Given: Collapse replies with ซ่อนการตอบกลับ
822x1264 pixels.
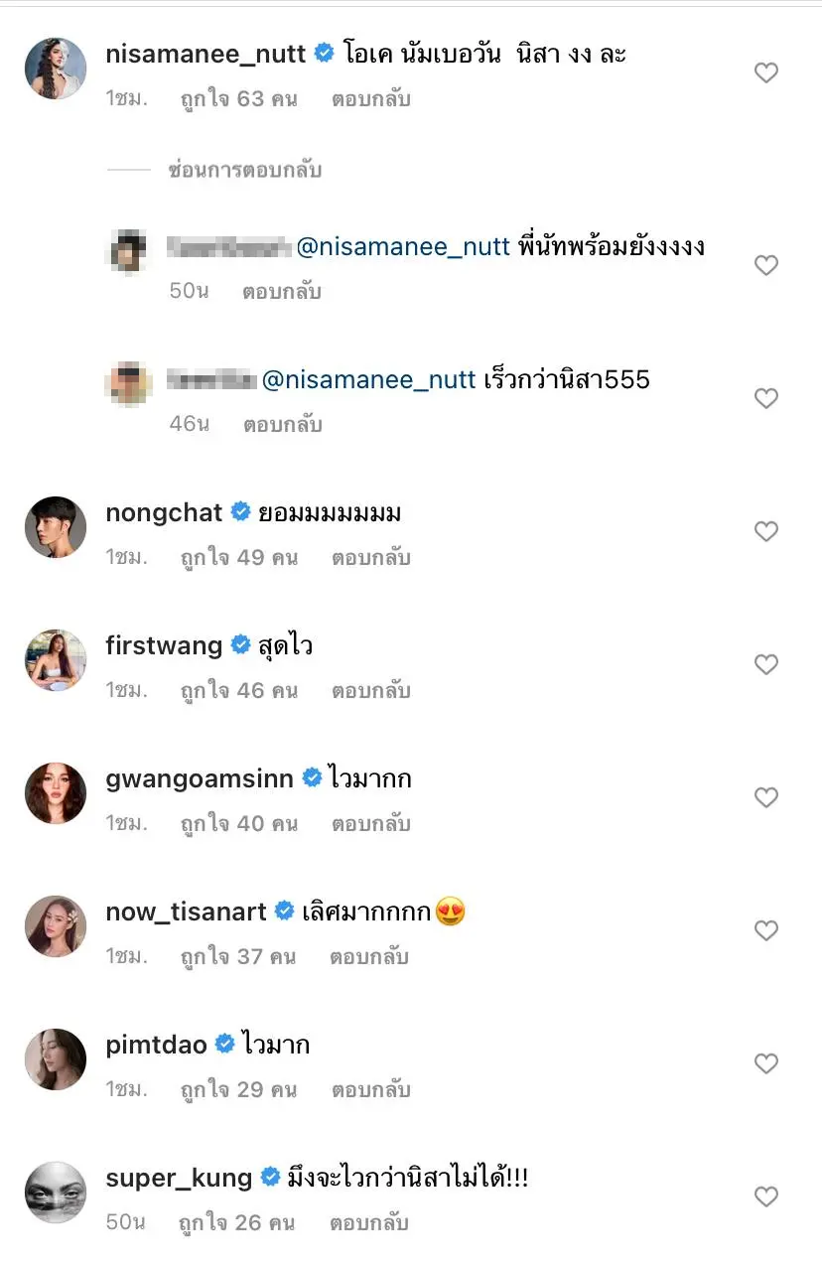Looking at the screenshot, I should point(244,170).
